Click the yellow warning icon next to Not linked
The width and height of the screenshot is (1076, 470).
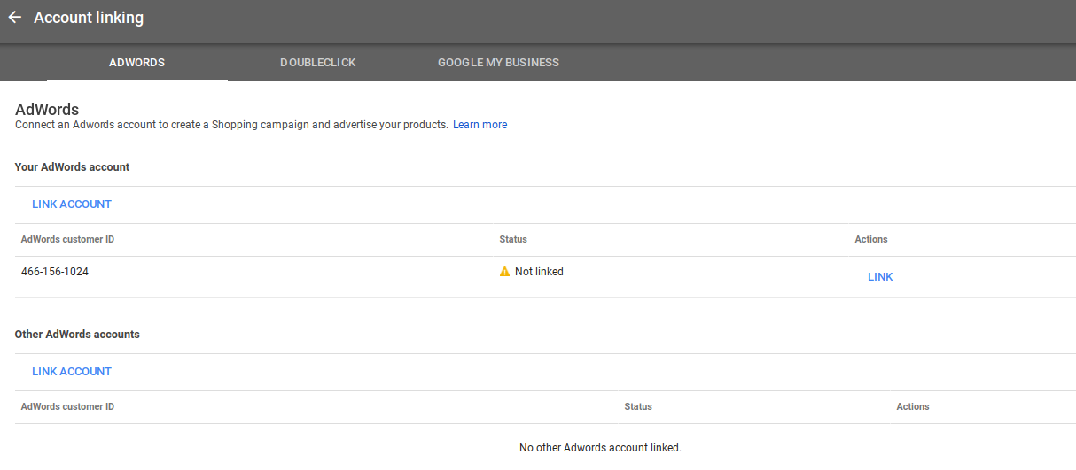tap(504, 272)
